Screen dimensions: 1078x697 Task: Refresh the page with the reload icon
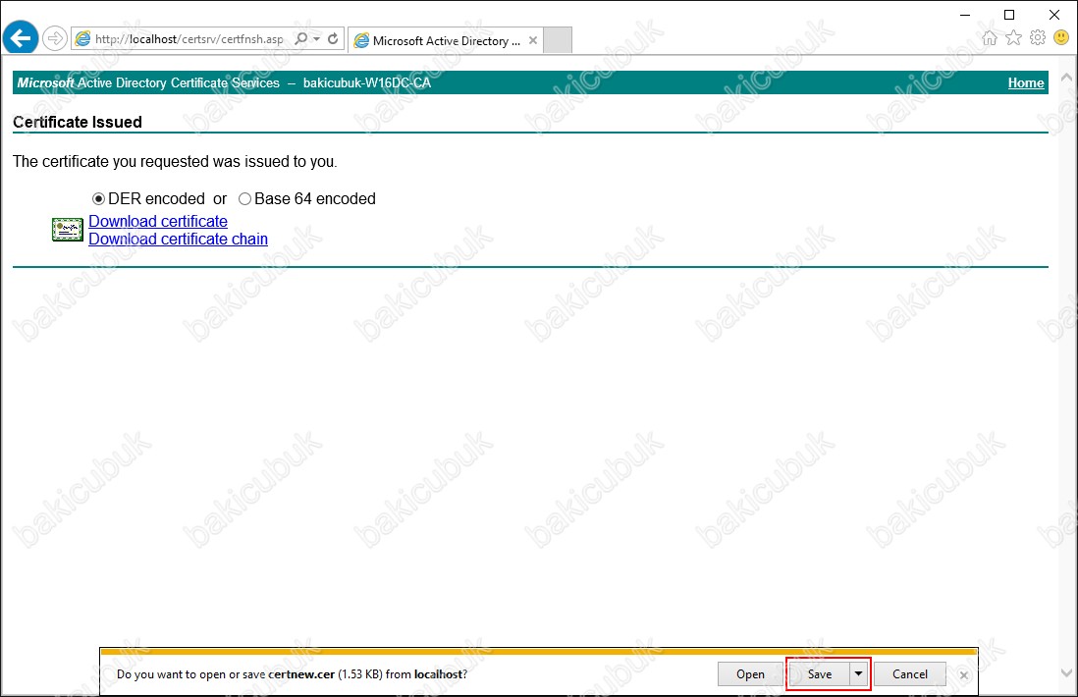333,38
